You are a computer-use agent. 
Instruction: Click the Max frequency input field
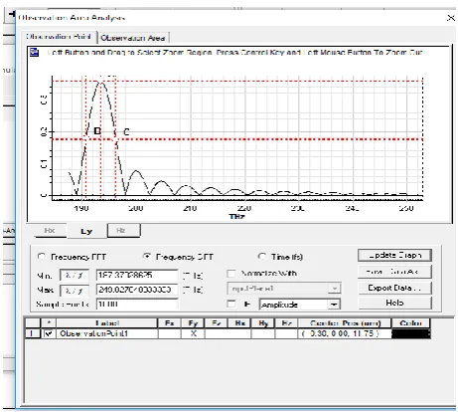[x=137, y=290]
